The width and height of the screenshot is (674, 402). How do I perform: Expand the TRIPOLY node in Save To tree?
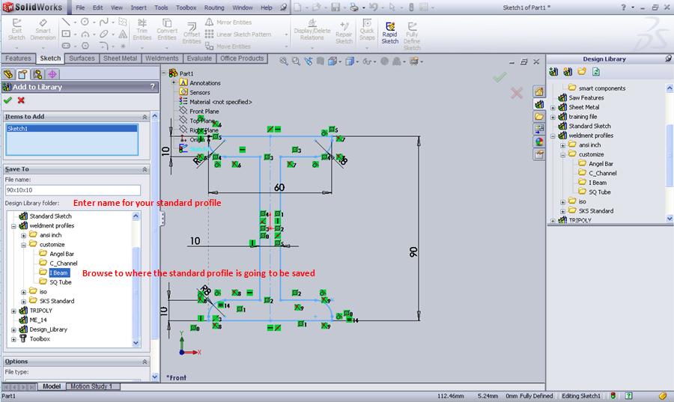(13, 311)
